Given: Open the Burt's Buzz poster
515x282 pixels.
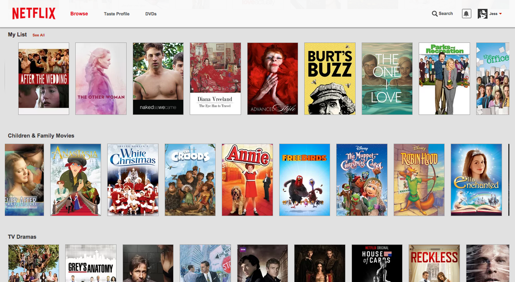Looking at the screenshot, I should point(330,79).
